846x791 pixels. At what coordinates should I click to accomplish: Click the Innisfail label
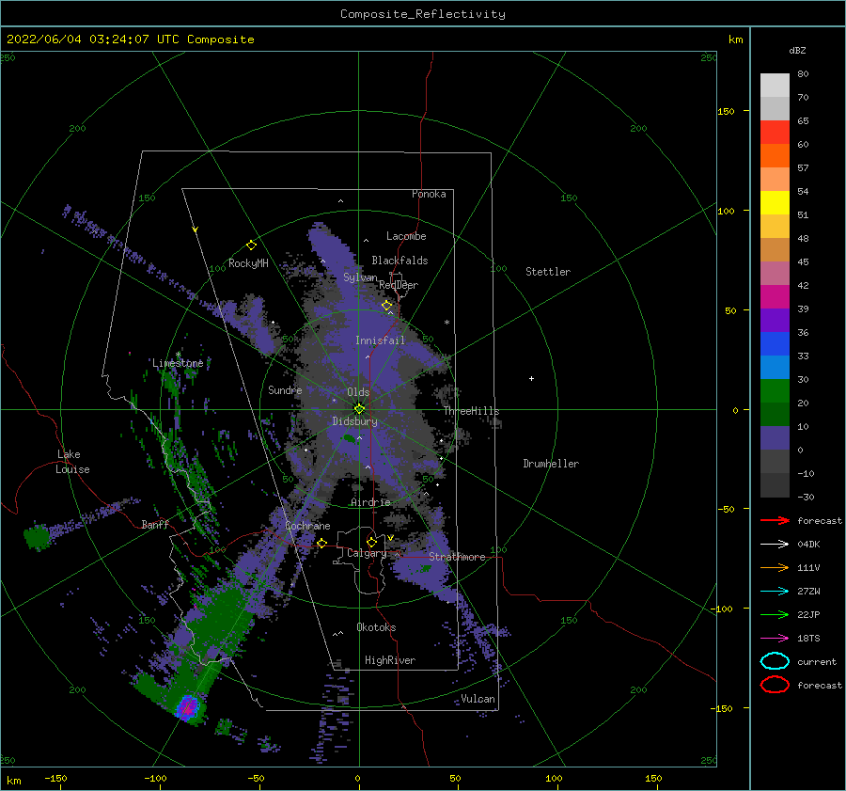(x=380, y=340)
